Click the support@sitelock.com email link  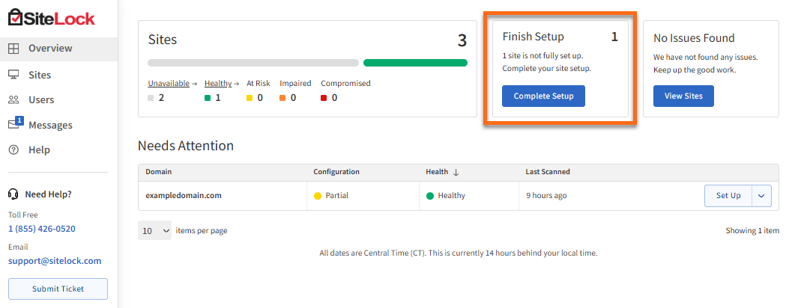tap(55, 261)
